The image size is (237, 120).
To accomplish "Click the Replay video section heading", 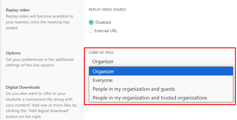I will click(x=18, y=10).
